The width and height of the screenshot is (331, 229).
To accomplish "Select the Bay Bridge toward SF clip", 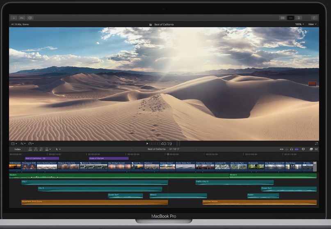I will (275, 166).
